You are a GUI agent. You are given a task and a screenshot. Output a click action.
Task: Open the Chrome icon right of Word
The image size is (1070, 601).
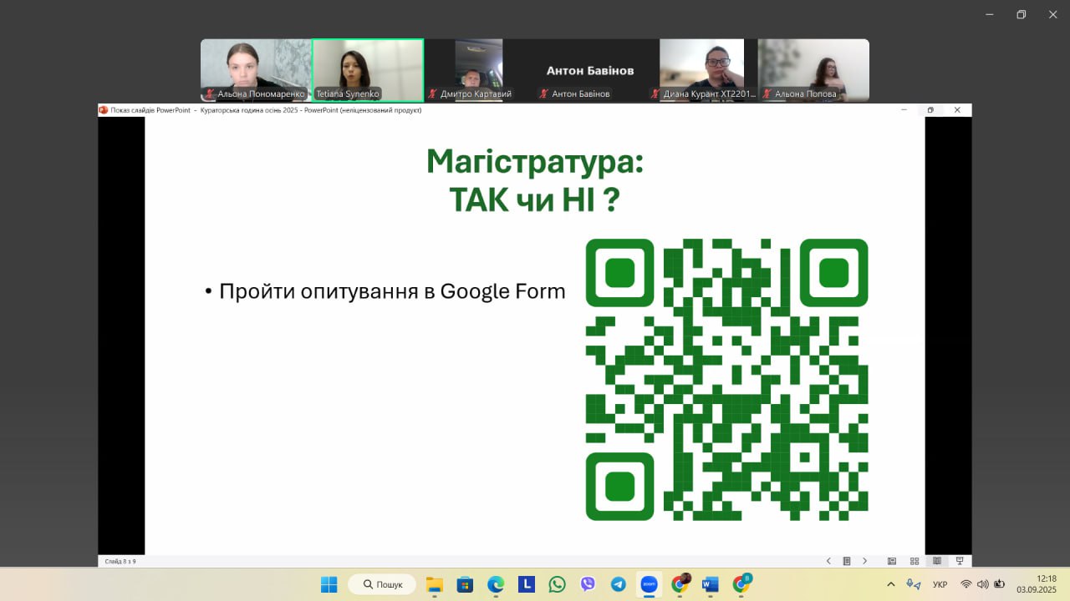tap(741, 583)
